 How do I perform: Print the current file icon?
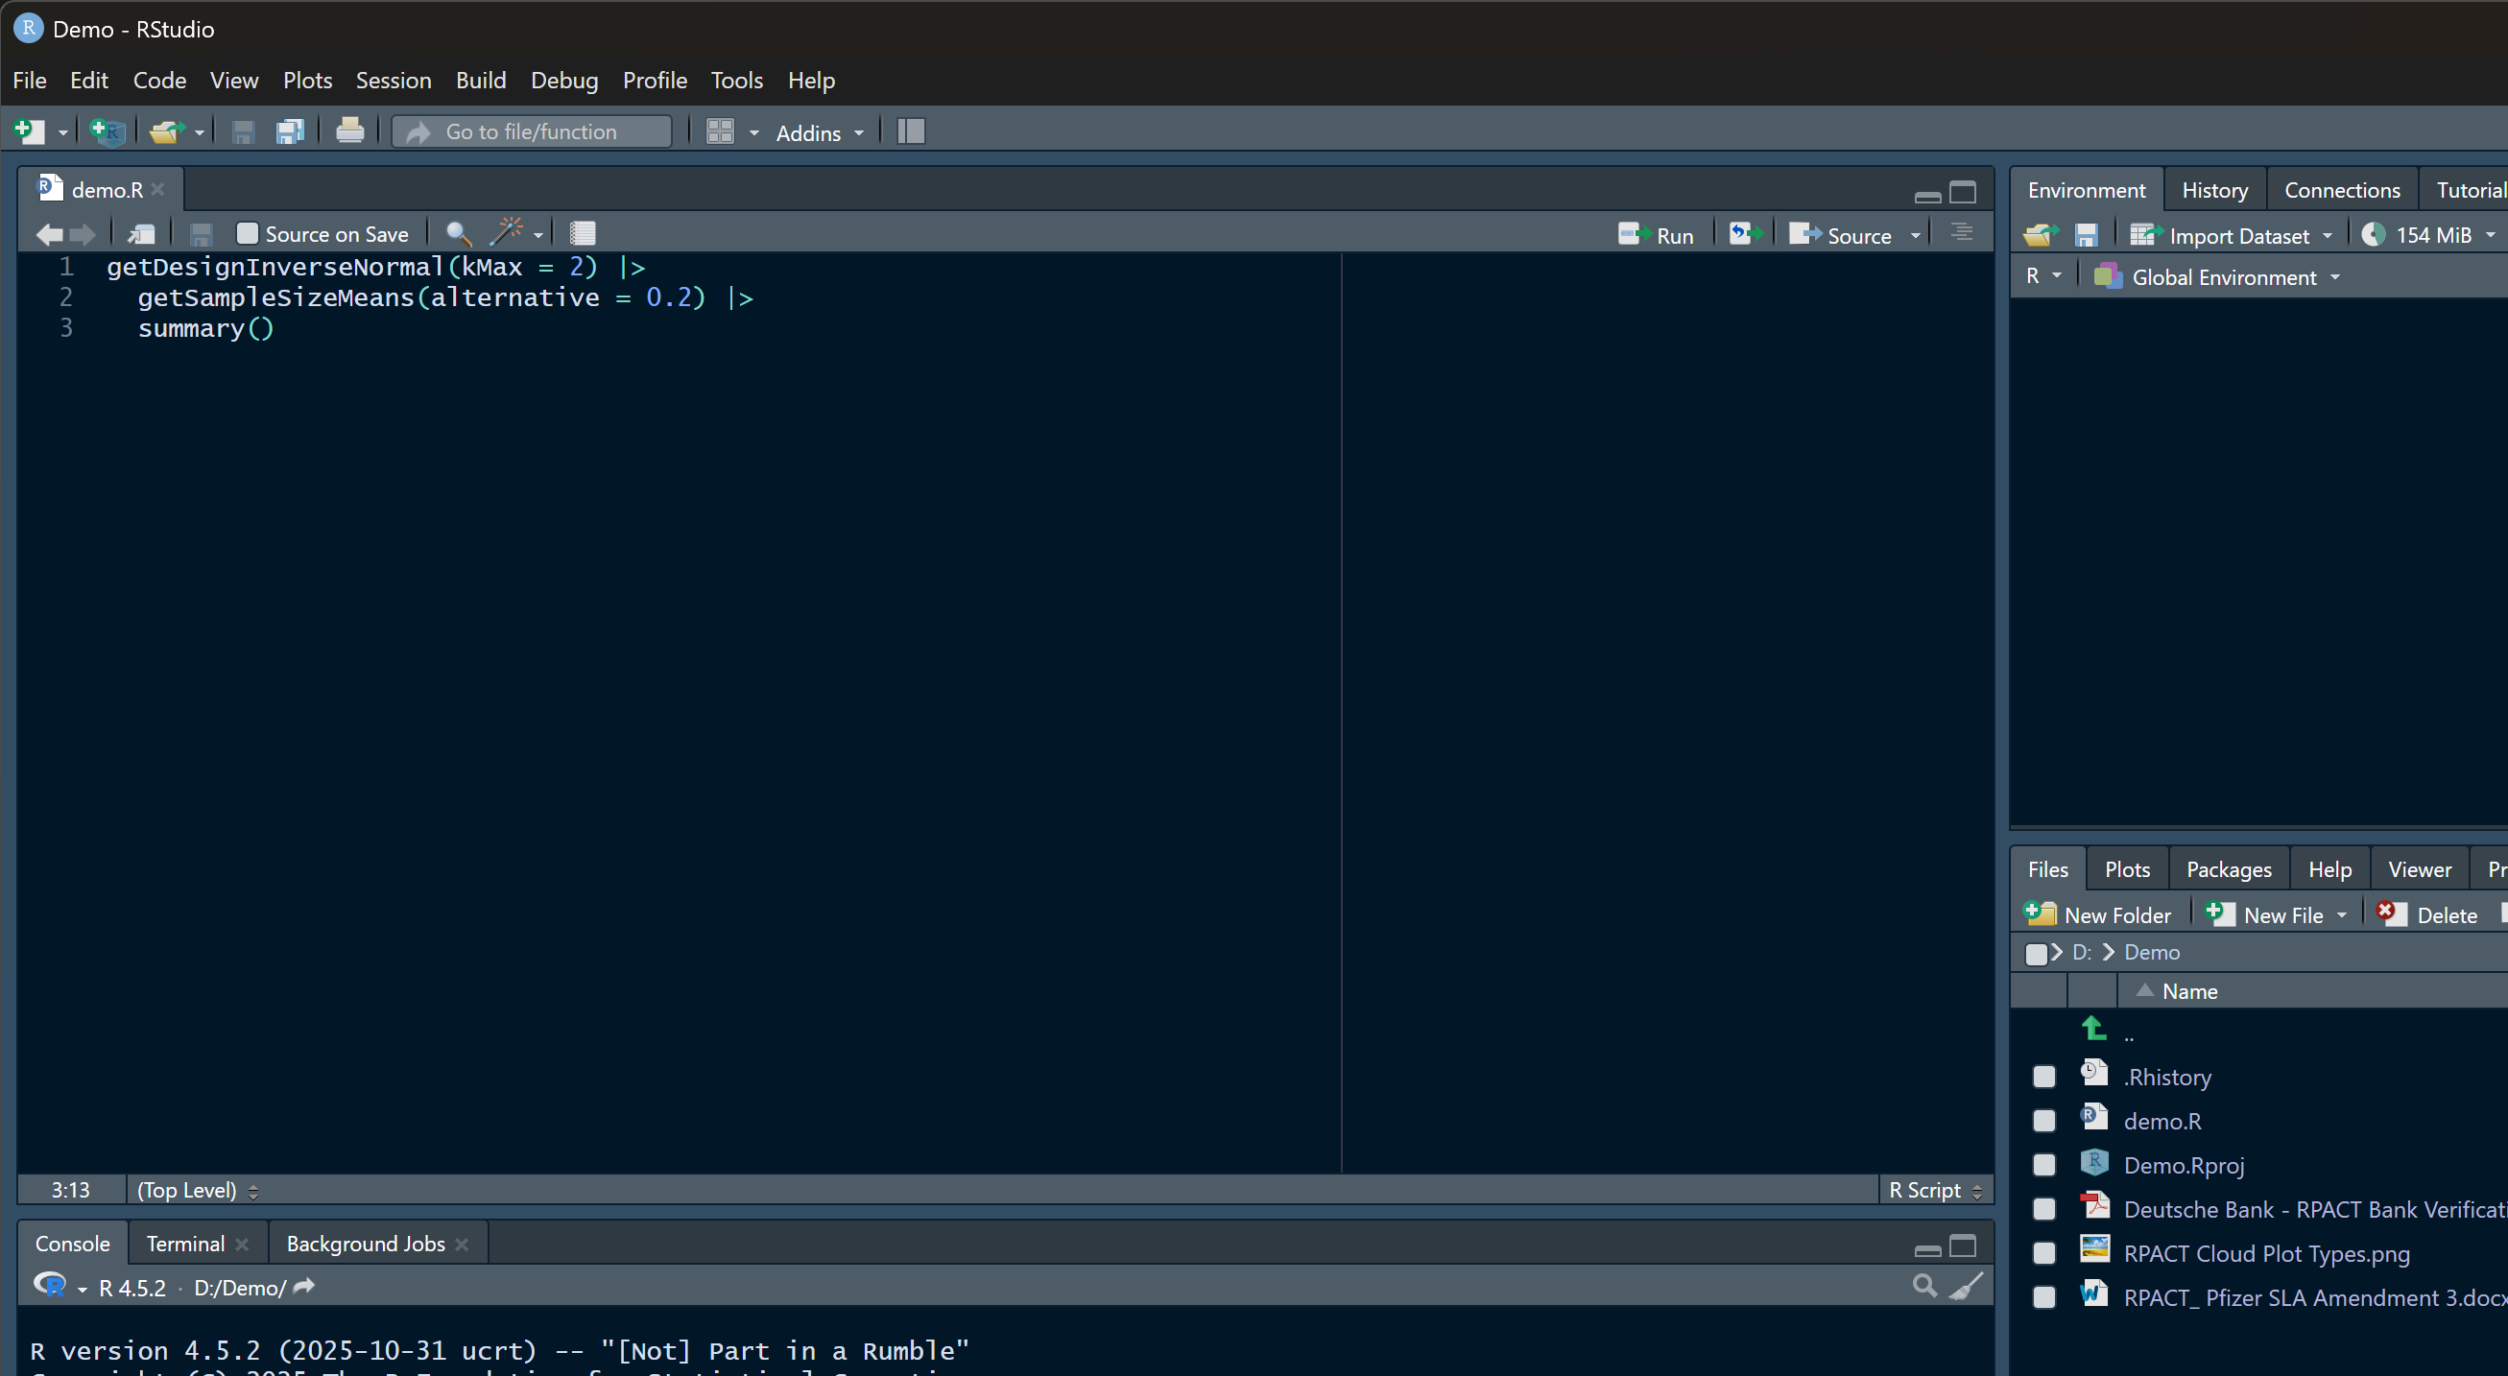pyautogui.click(x=349, y=131)
